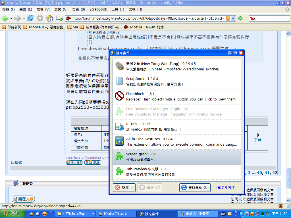Switch to Windows Explorer taskbar group
The image size is (291, 218).
click(76, 214)
